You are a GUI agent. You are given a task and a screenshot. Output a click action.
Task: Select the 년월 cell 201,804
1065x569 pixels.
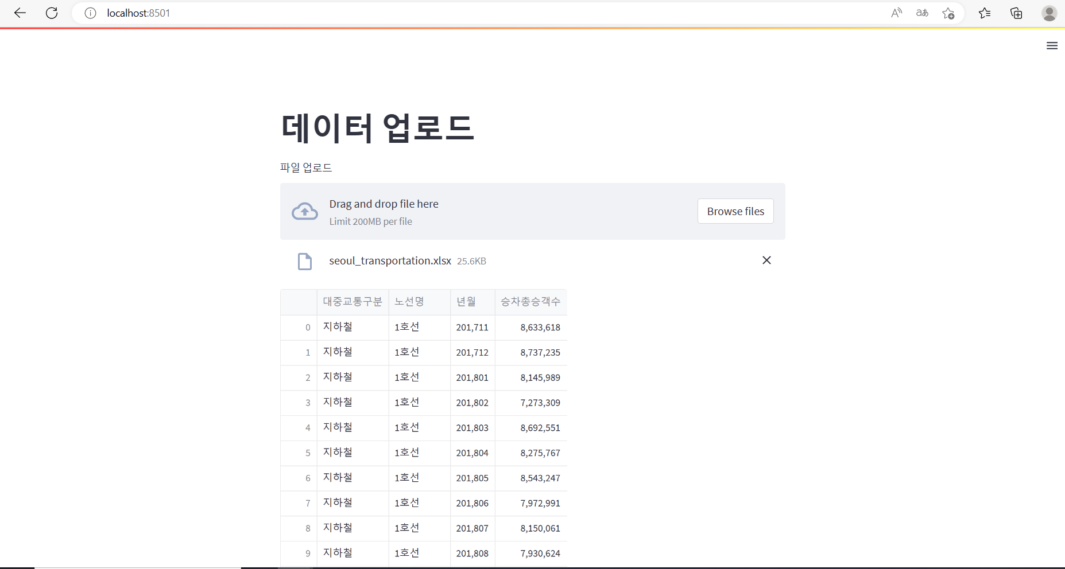(x=473, y=453)
